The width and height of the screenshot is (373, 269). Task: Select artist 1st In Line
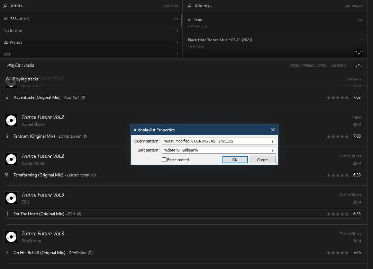click(91, 31)
